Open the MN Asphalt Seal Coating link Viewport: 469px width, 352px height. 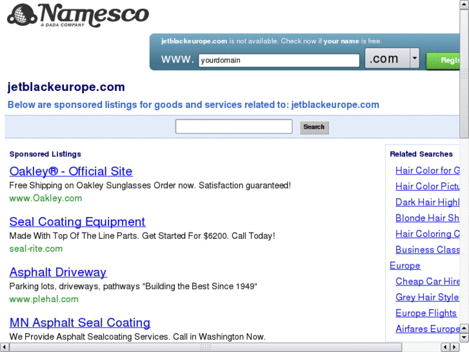click(x=80, y=323)
